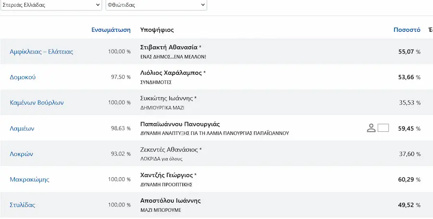Select candidate Στιβακτή Αθανασία
This screenshot has height=219, width=433.
(x=169, y=47)
